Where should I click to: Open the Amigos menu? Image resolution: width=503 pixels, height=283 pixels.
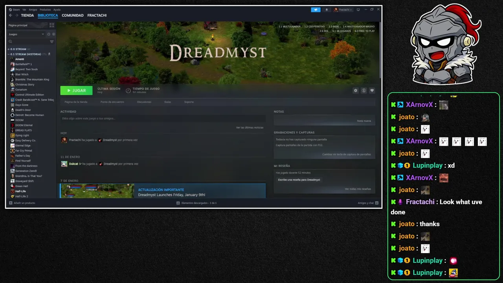(33, 9)
